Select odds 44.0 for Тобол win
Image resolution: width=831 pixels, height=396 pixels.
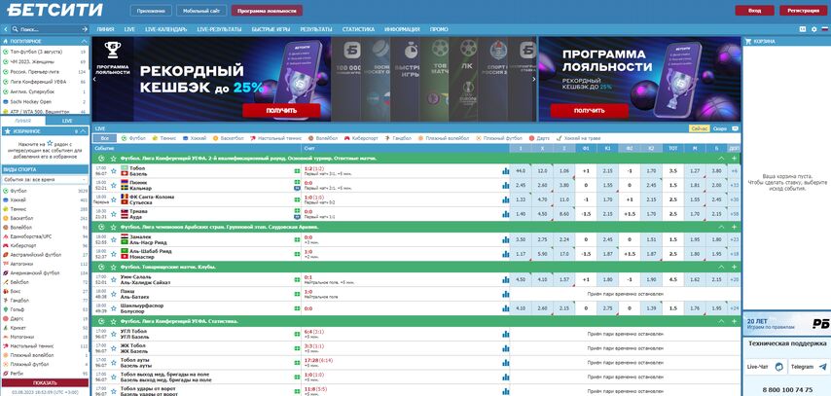click(x=520, y=171)
